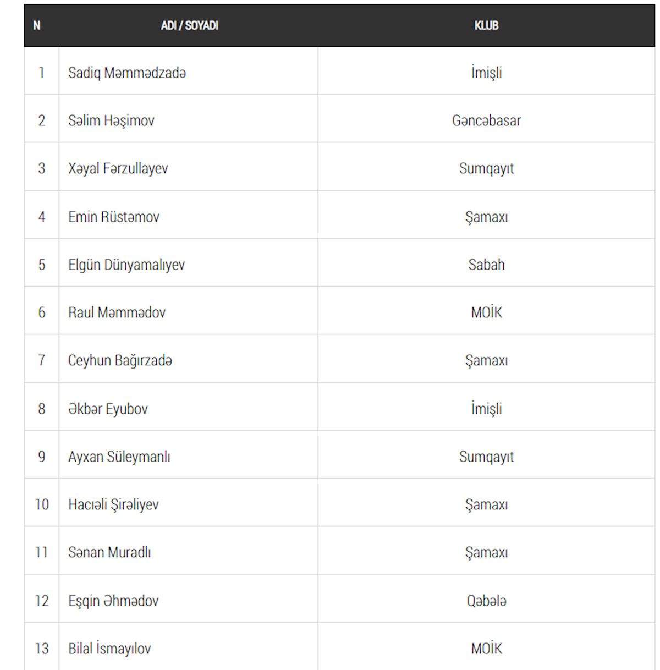Click Əkbər Eyubov name
The width and height of the screenshot is (660, 670).
coord(108,409)
